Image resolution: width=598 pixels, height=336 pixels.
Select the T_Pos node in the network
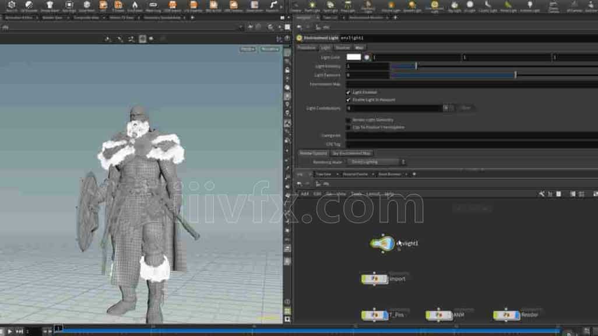tap(375, 315)
